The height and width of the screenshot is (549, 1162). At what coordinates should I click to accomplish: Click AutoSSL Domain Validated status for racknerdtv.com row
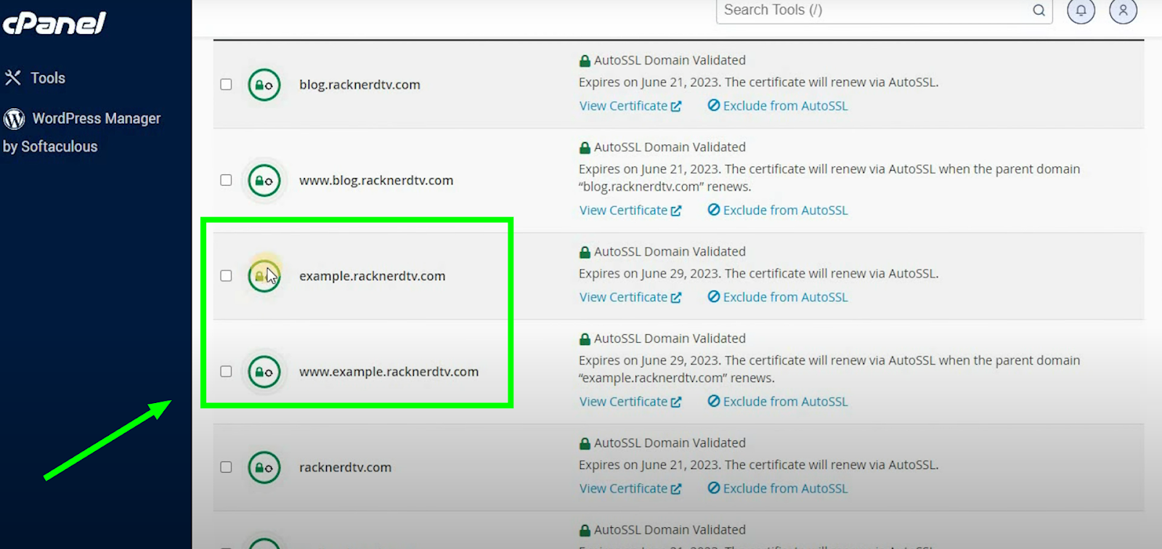pyautogui.click(x=662, y=443)
